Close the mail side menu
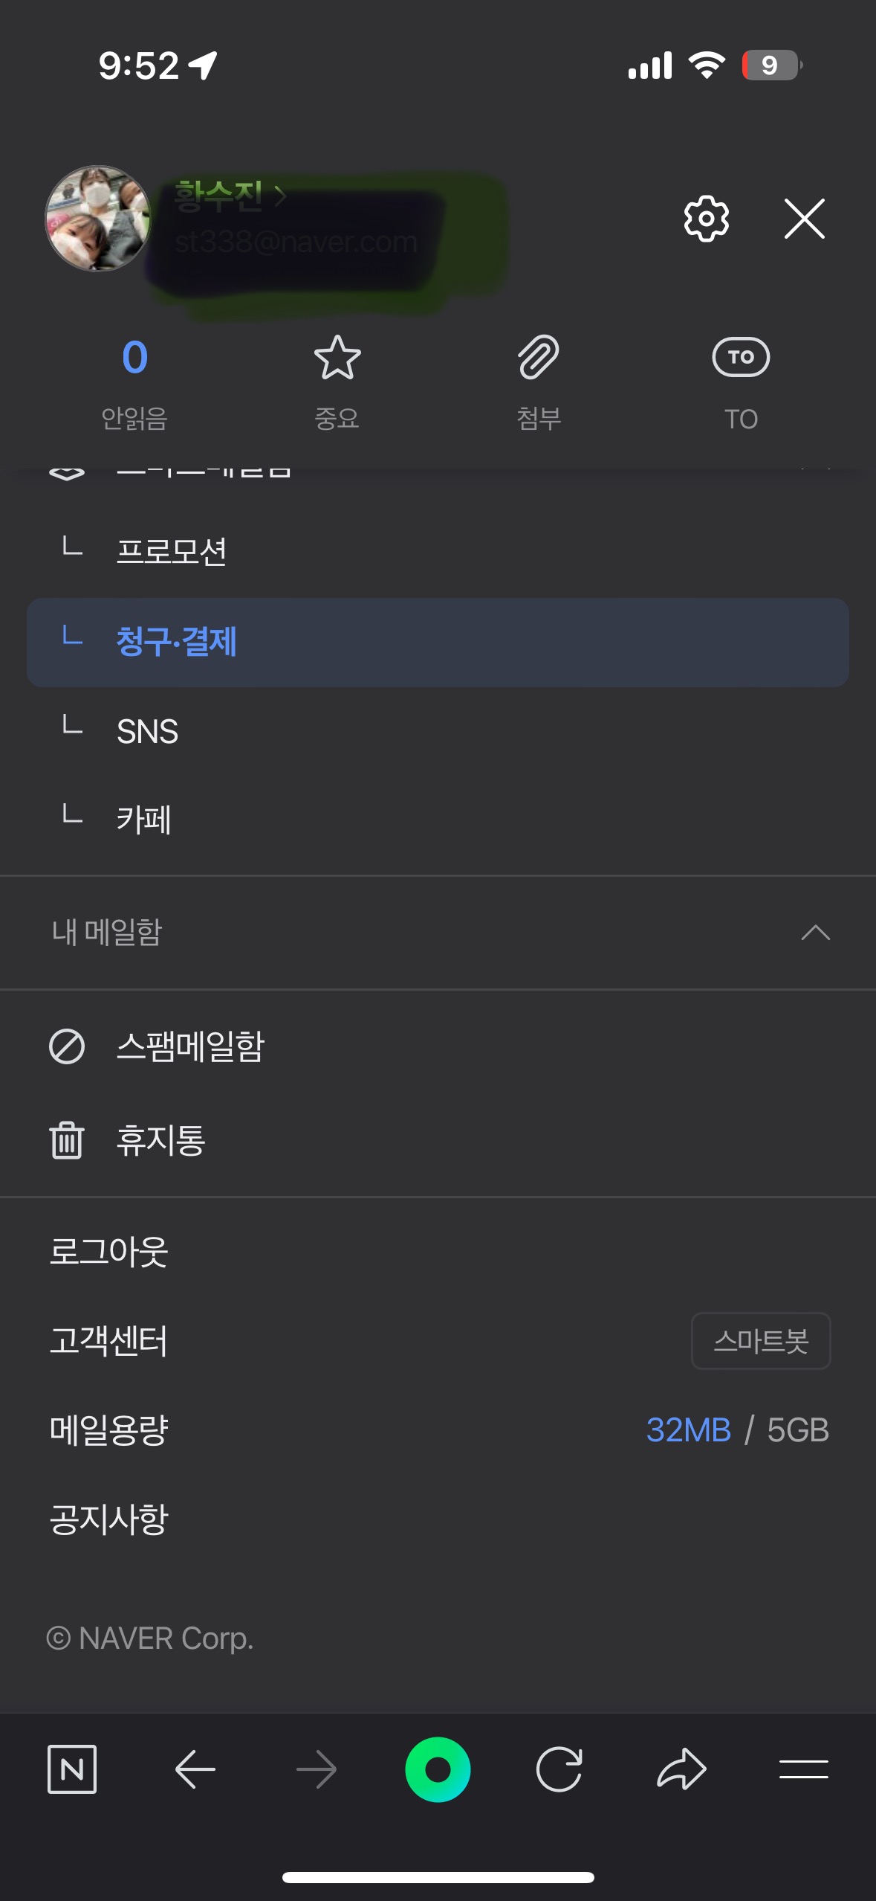This screenshot has height=1901, width=876. (805, 219)
